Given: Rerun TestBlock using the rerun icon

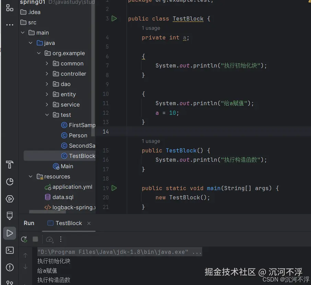Looking at the screenshot, I should coord(24,239).
